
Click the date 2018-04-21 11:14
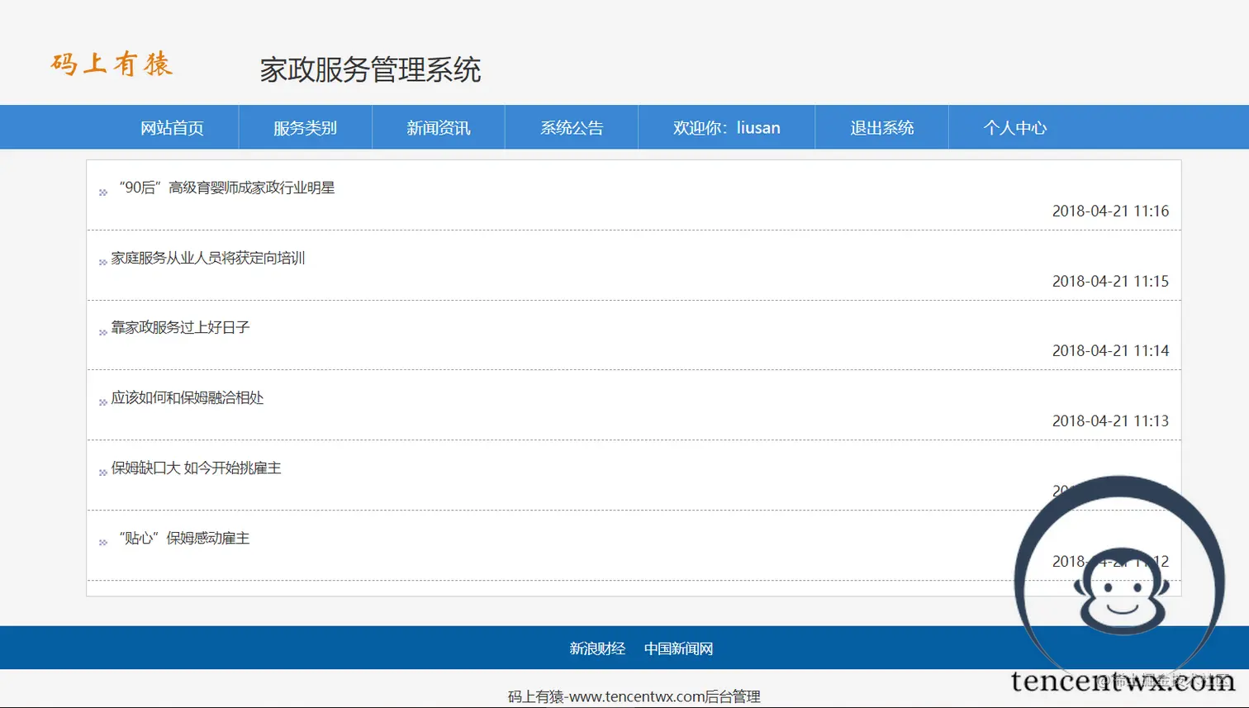tap(1110, 351)
